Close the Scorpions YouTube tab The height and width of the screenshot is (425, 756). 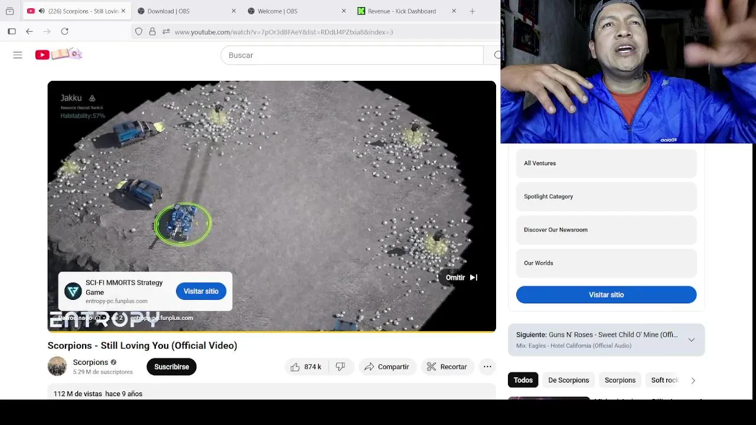point(123,11)
